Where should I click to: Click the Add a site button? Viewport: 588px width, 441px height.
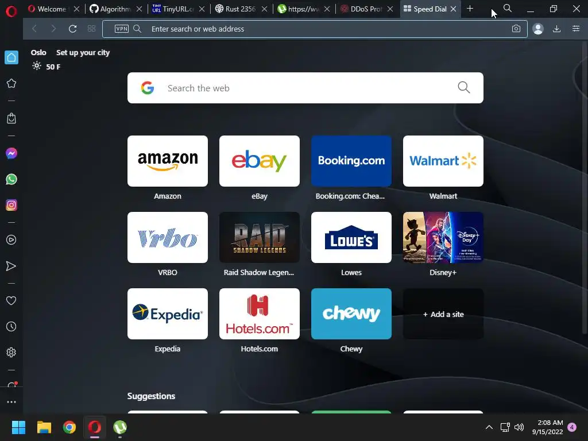(x=443, y=314)
